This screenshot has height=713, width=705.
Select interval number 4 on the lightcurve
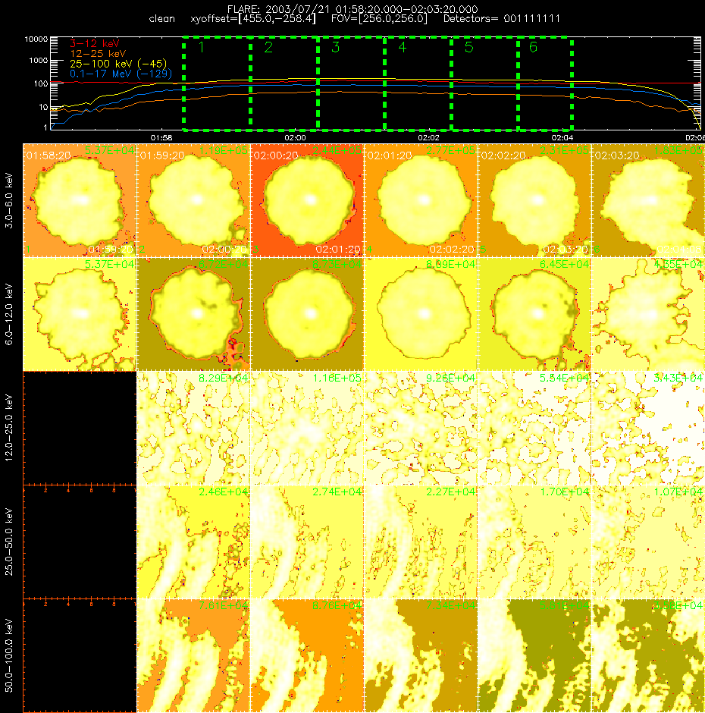pyautogui.click(x=403, y=47)
